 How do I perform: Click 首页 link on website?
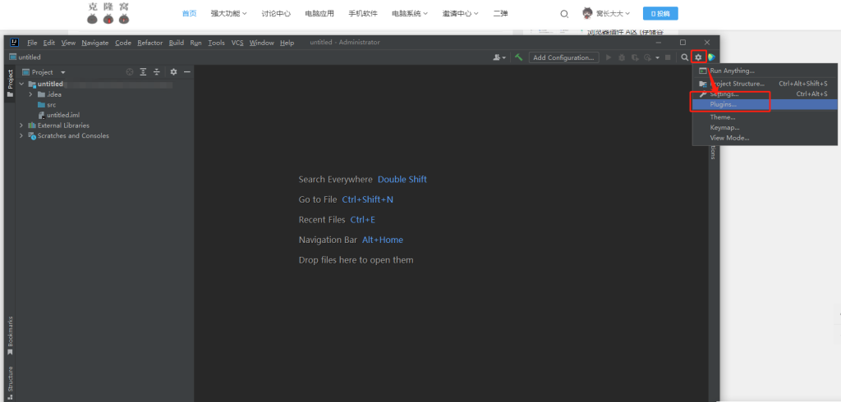click(x=190, y=13)
